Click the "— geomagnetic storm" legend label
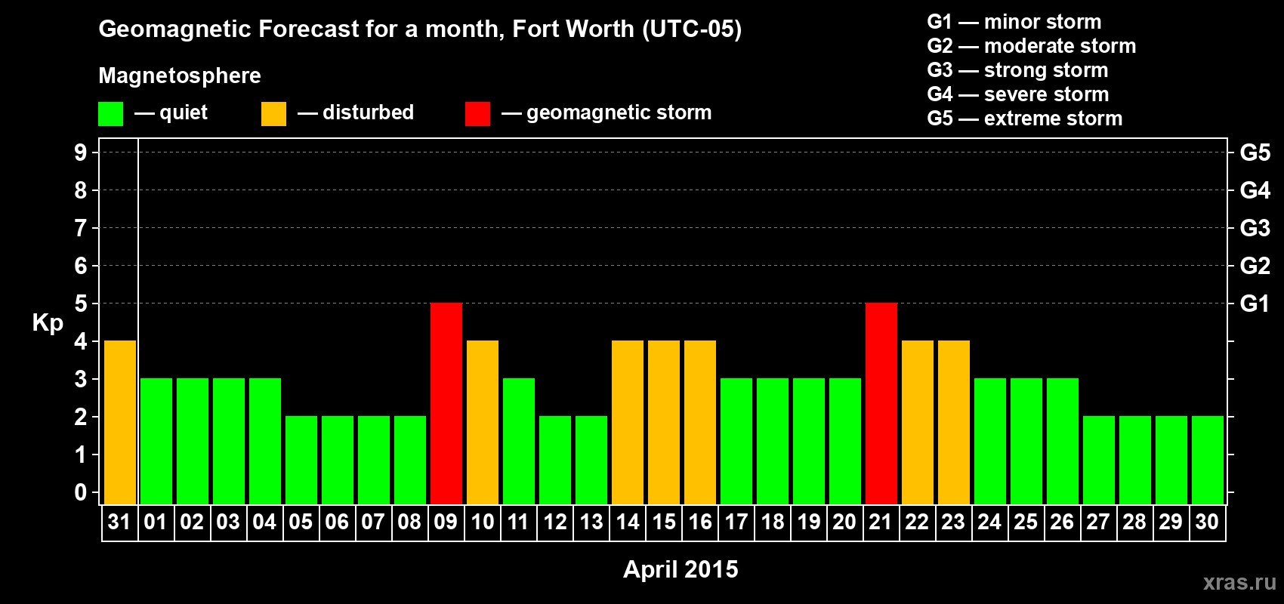This screenshot has width=1284, height=604. 607,113
